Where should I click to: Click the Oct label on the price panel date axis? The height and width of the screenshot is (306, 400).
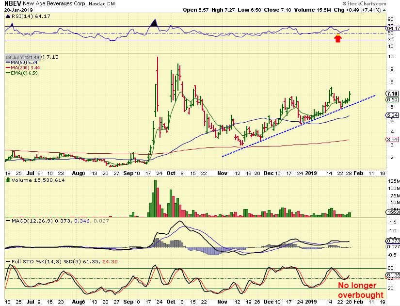click(x=171, y=173)
